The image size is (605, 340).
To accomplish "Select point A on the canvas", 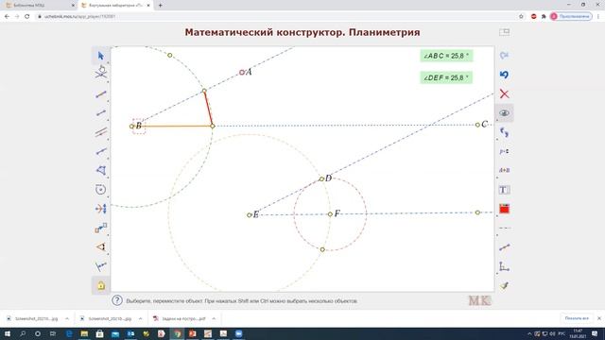I will click(242, 72).
